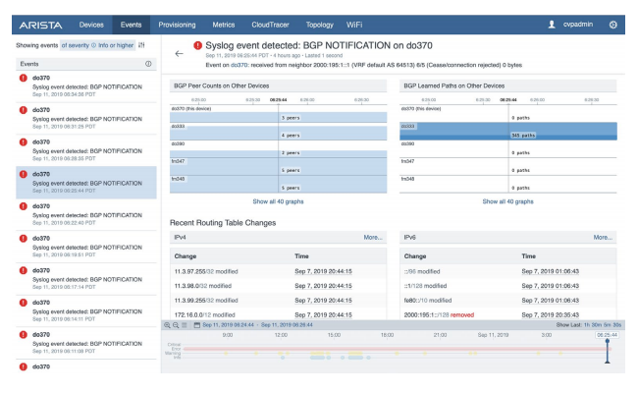Click start time Sep 11, 2019 06:24:44
The image size is (638, 393).
coord(229,325)
